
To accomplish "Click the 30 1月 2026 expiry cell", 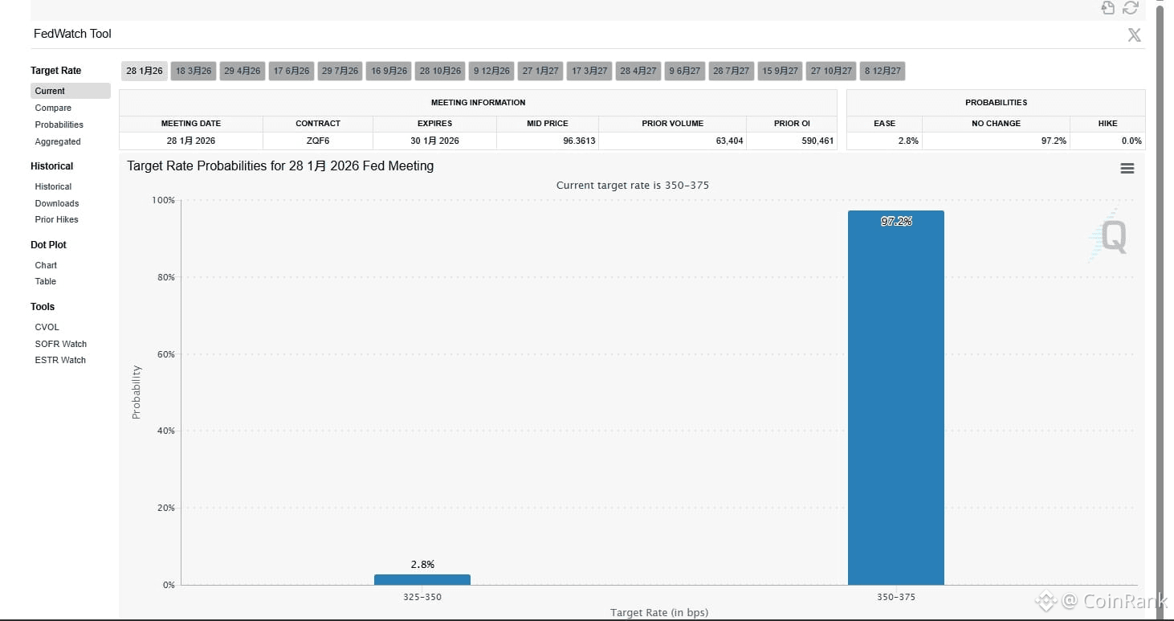I will 434,141.
